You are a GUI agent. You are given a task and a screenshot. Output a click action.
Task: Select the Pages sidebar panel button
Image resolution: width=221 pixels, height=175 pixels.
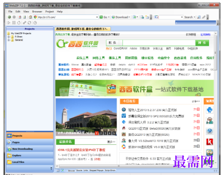tap(30, 142)
